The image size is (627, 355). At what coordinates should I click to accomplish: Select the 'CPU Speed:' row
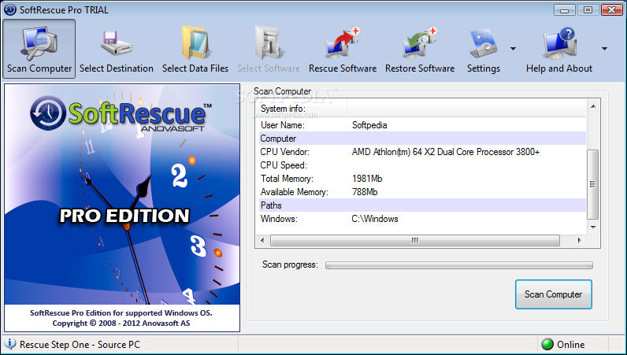coord(423,165)
